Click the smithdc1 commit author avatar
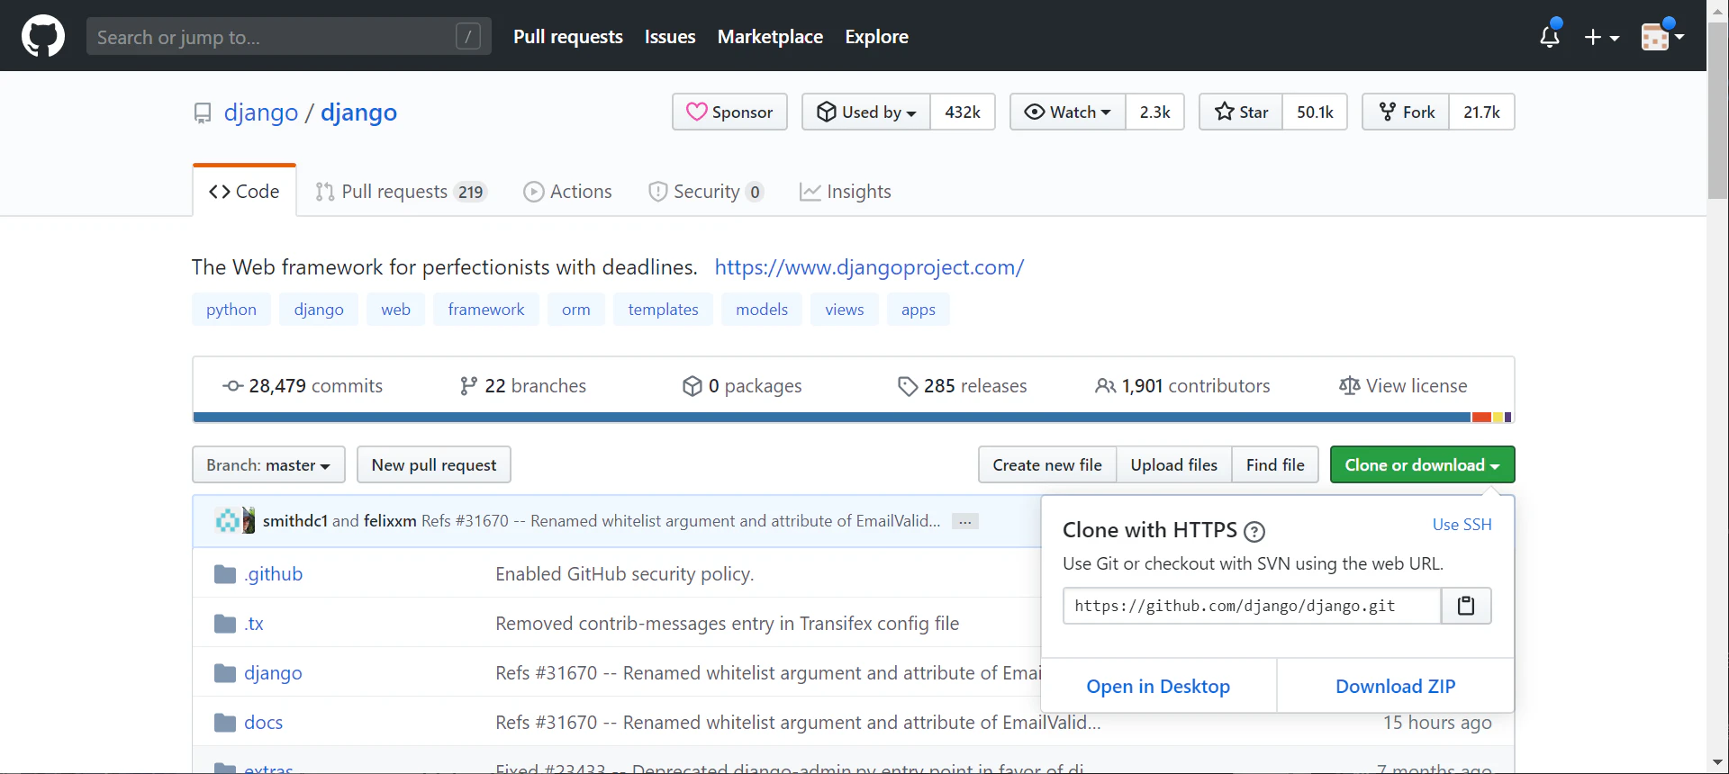1729x774 pixels. point(228,520)
